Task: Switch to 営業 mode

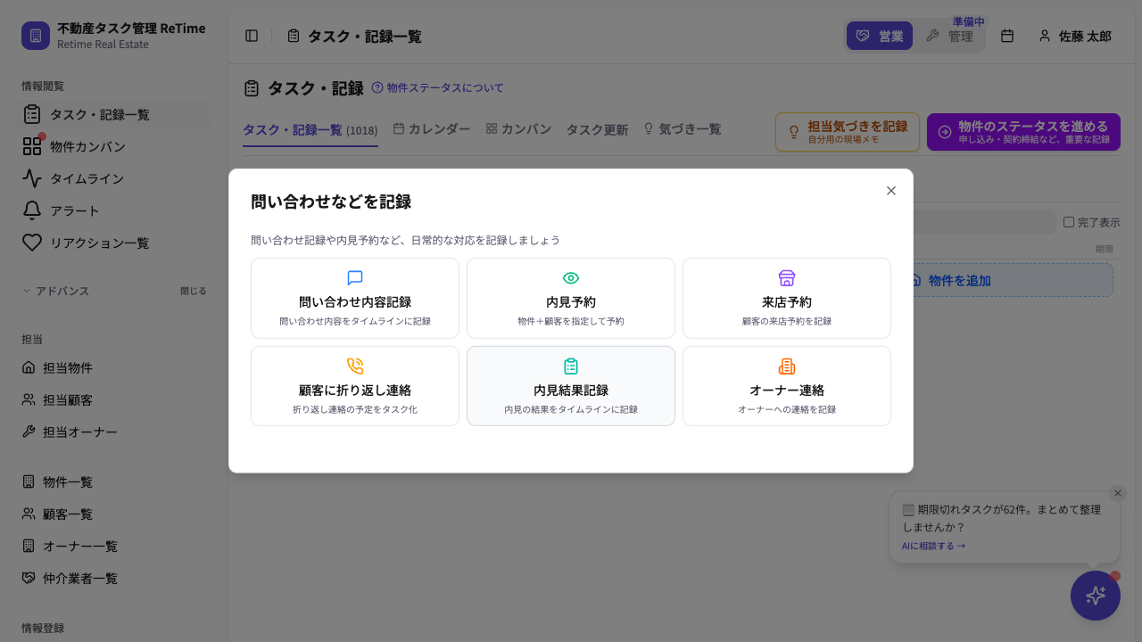Action: click(880, 36)
